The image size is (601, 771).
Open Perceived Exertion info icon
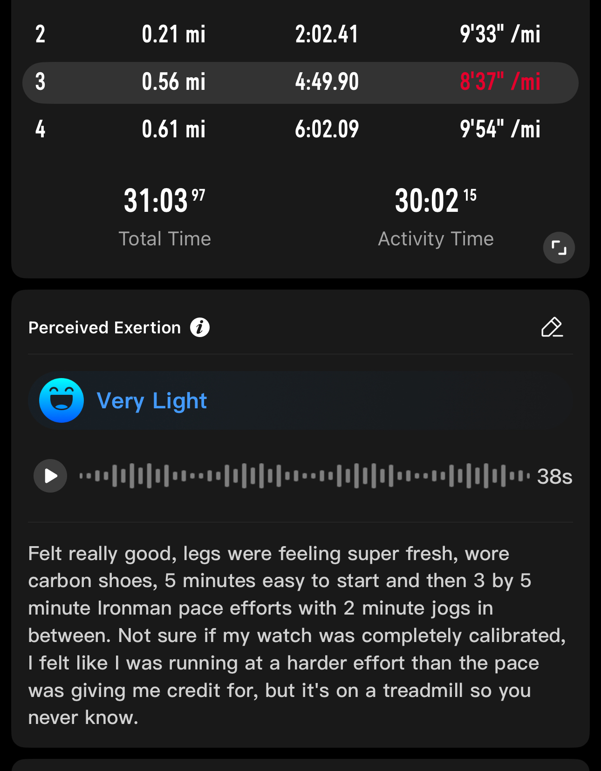point(200,327)
